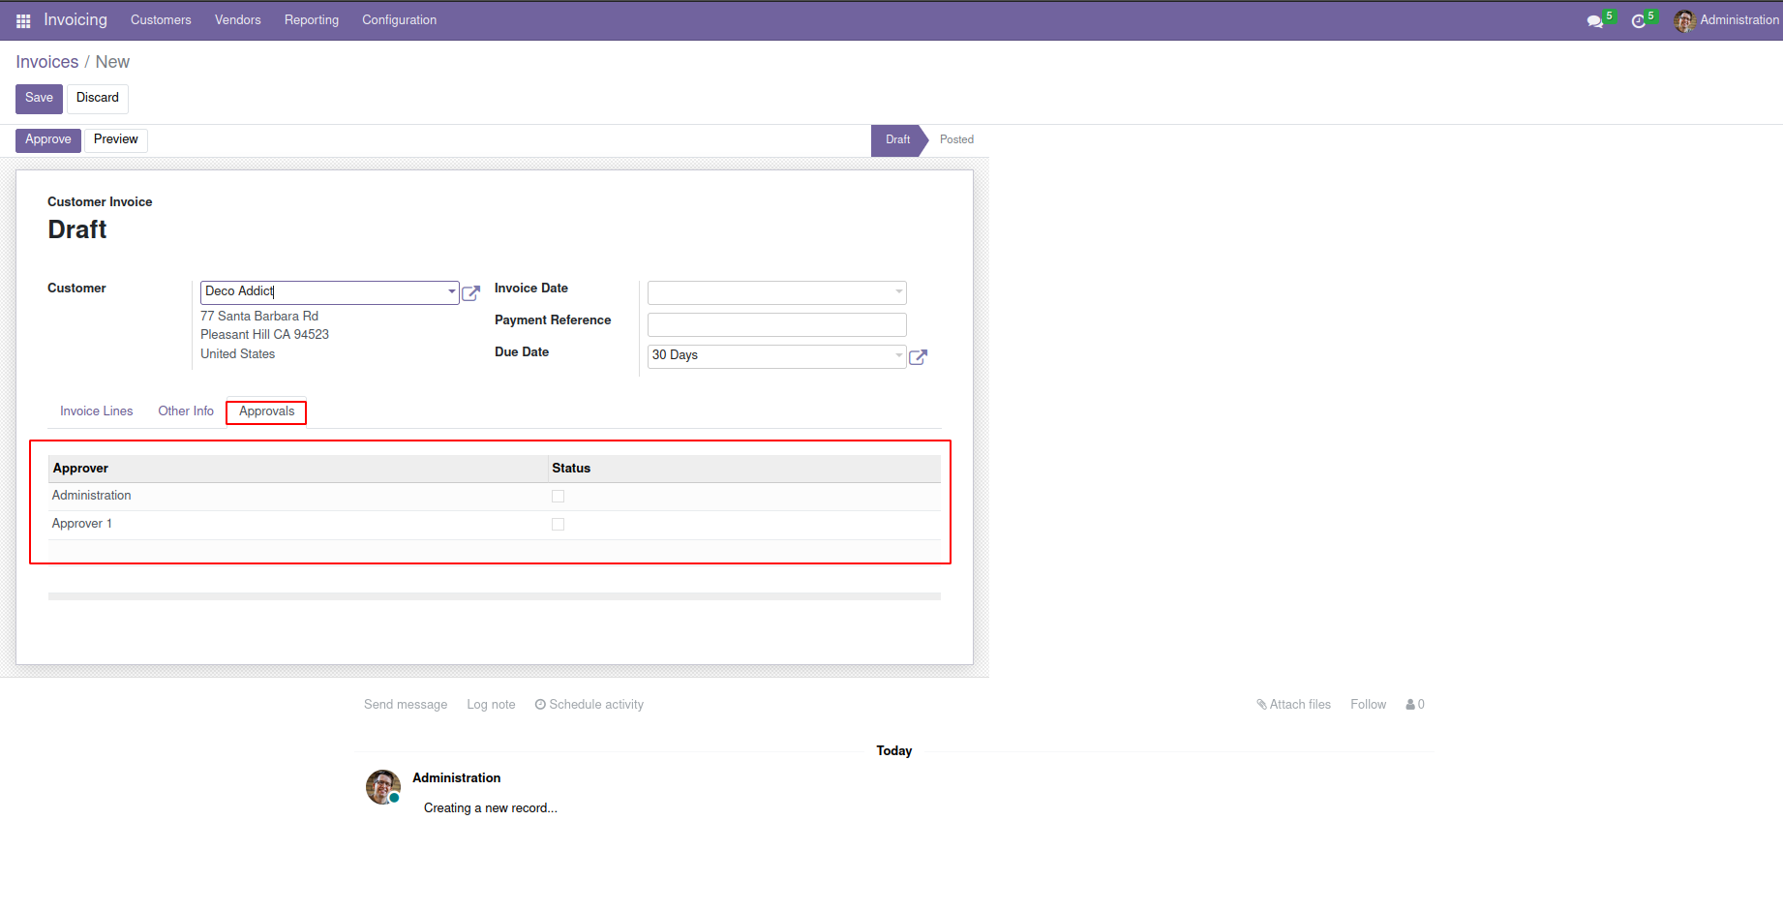The width and height of the screenshot is (1783, 912).
Task: Schedule an activity
Action: 589,705
